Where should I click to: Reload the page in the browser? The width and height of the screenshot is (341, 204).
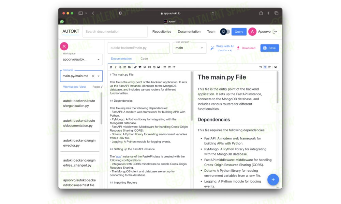(x=213, y=13)
